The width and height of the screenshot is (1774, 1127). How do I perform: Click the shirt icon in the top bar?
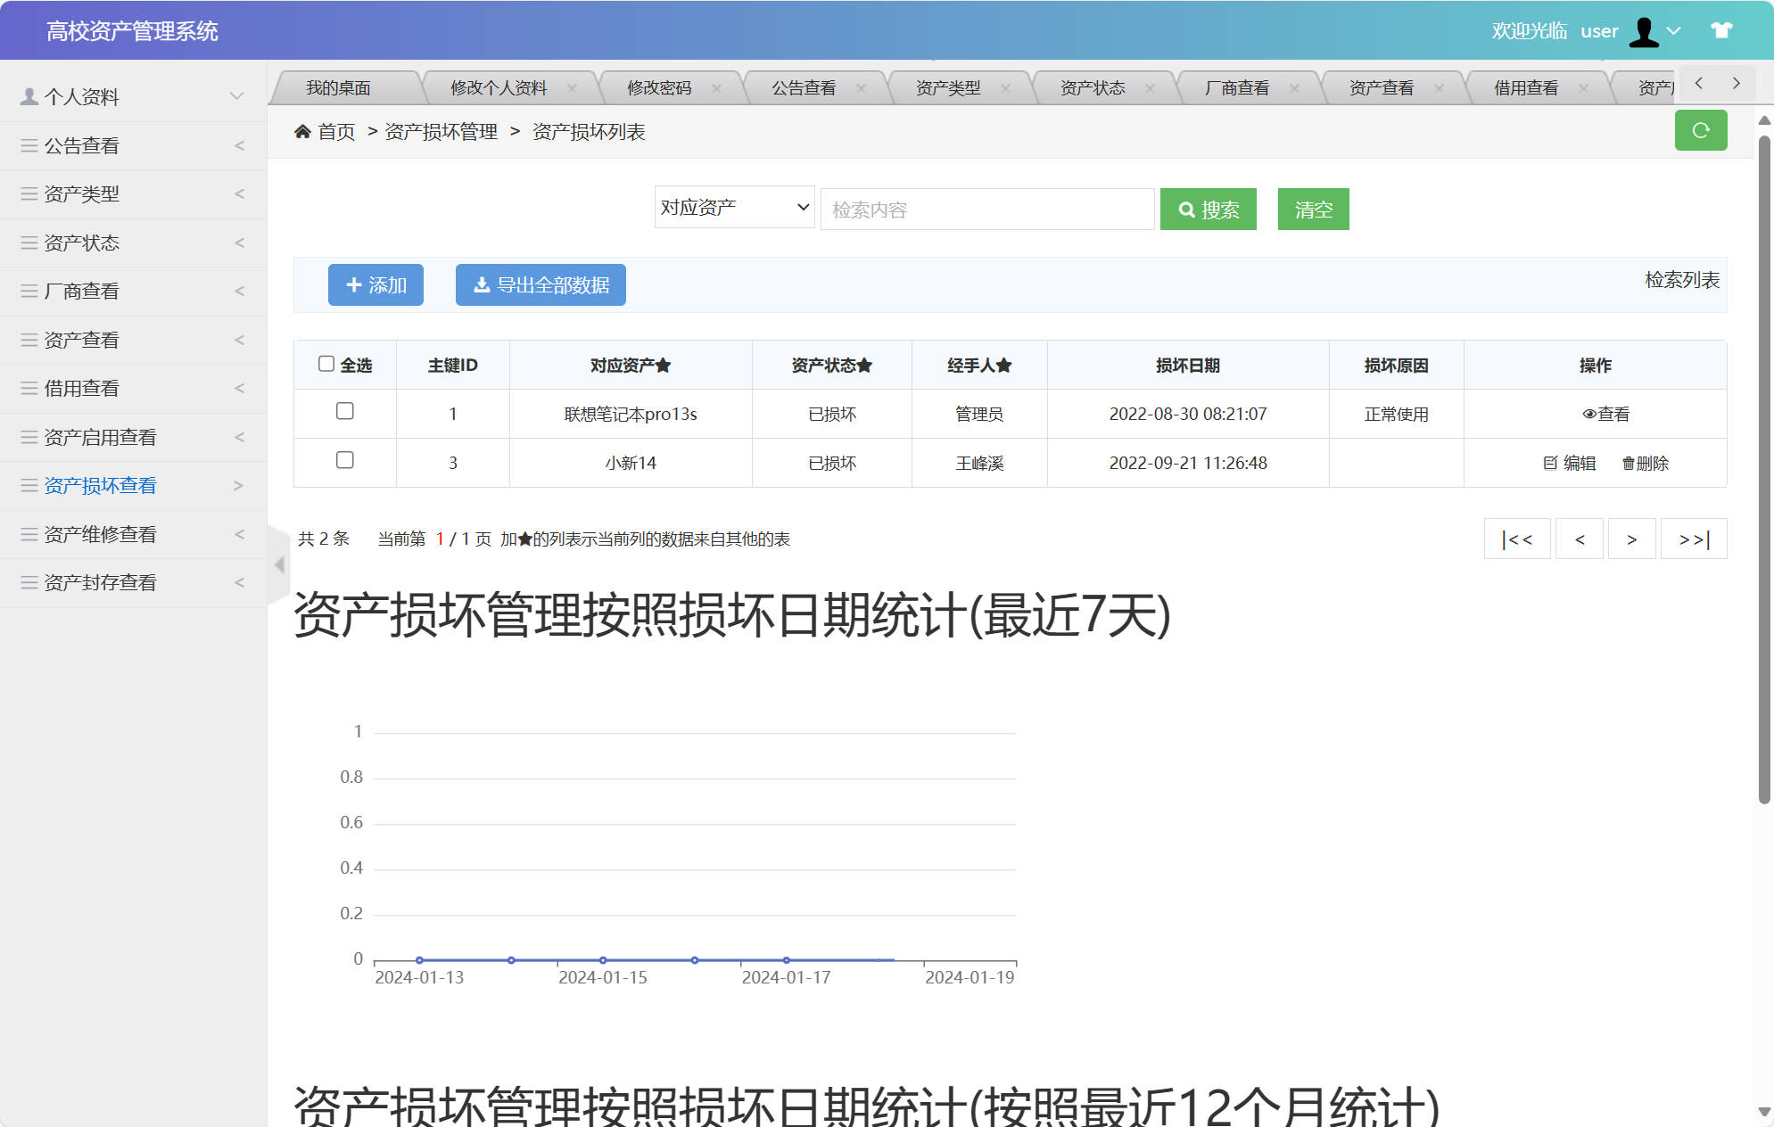click(x=1720, y=29)
